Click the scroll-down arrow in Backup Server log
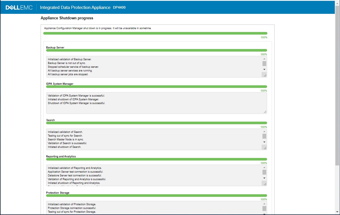The height and width of the screenshot is (215, 340). click(264, 69)
